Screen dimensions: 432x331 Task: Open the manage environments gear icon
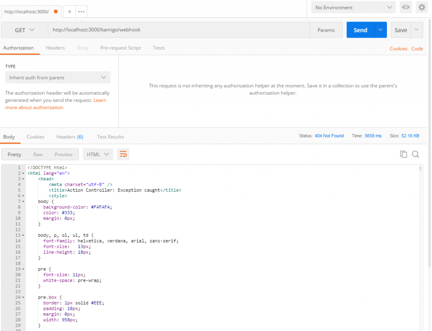(421, 8)
